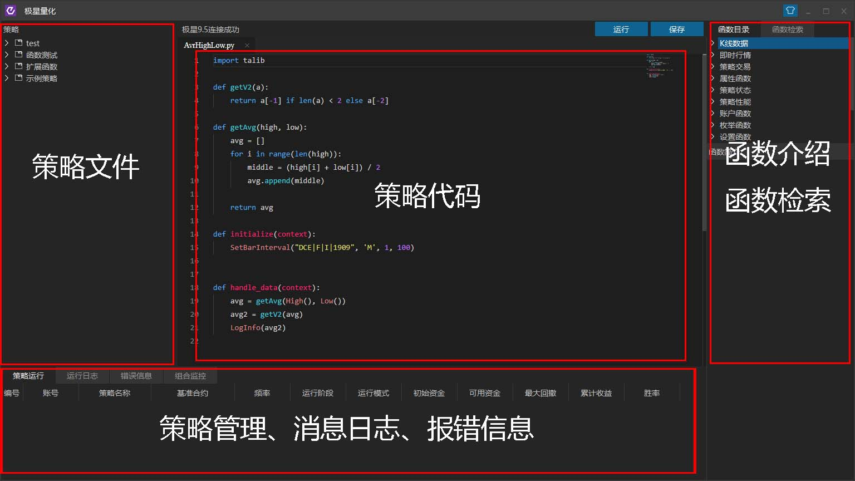Select 即时行情 in the function list
Viewport: 855px width, 481px height.
coord(735,55)
